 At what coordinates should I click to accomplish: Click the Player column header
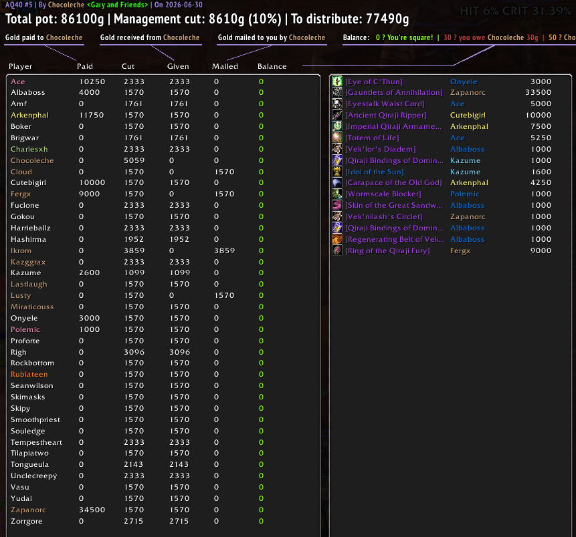pos(21,66)
